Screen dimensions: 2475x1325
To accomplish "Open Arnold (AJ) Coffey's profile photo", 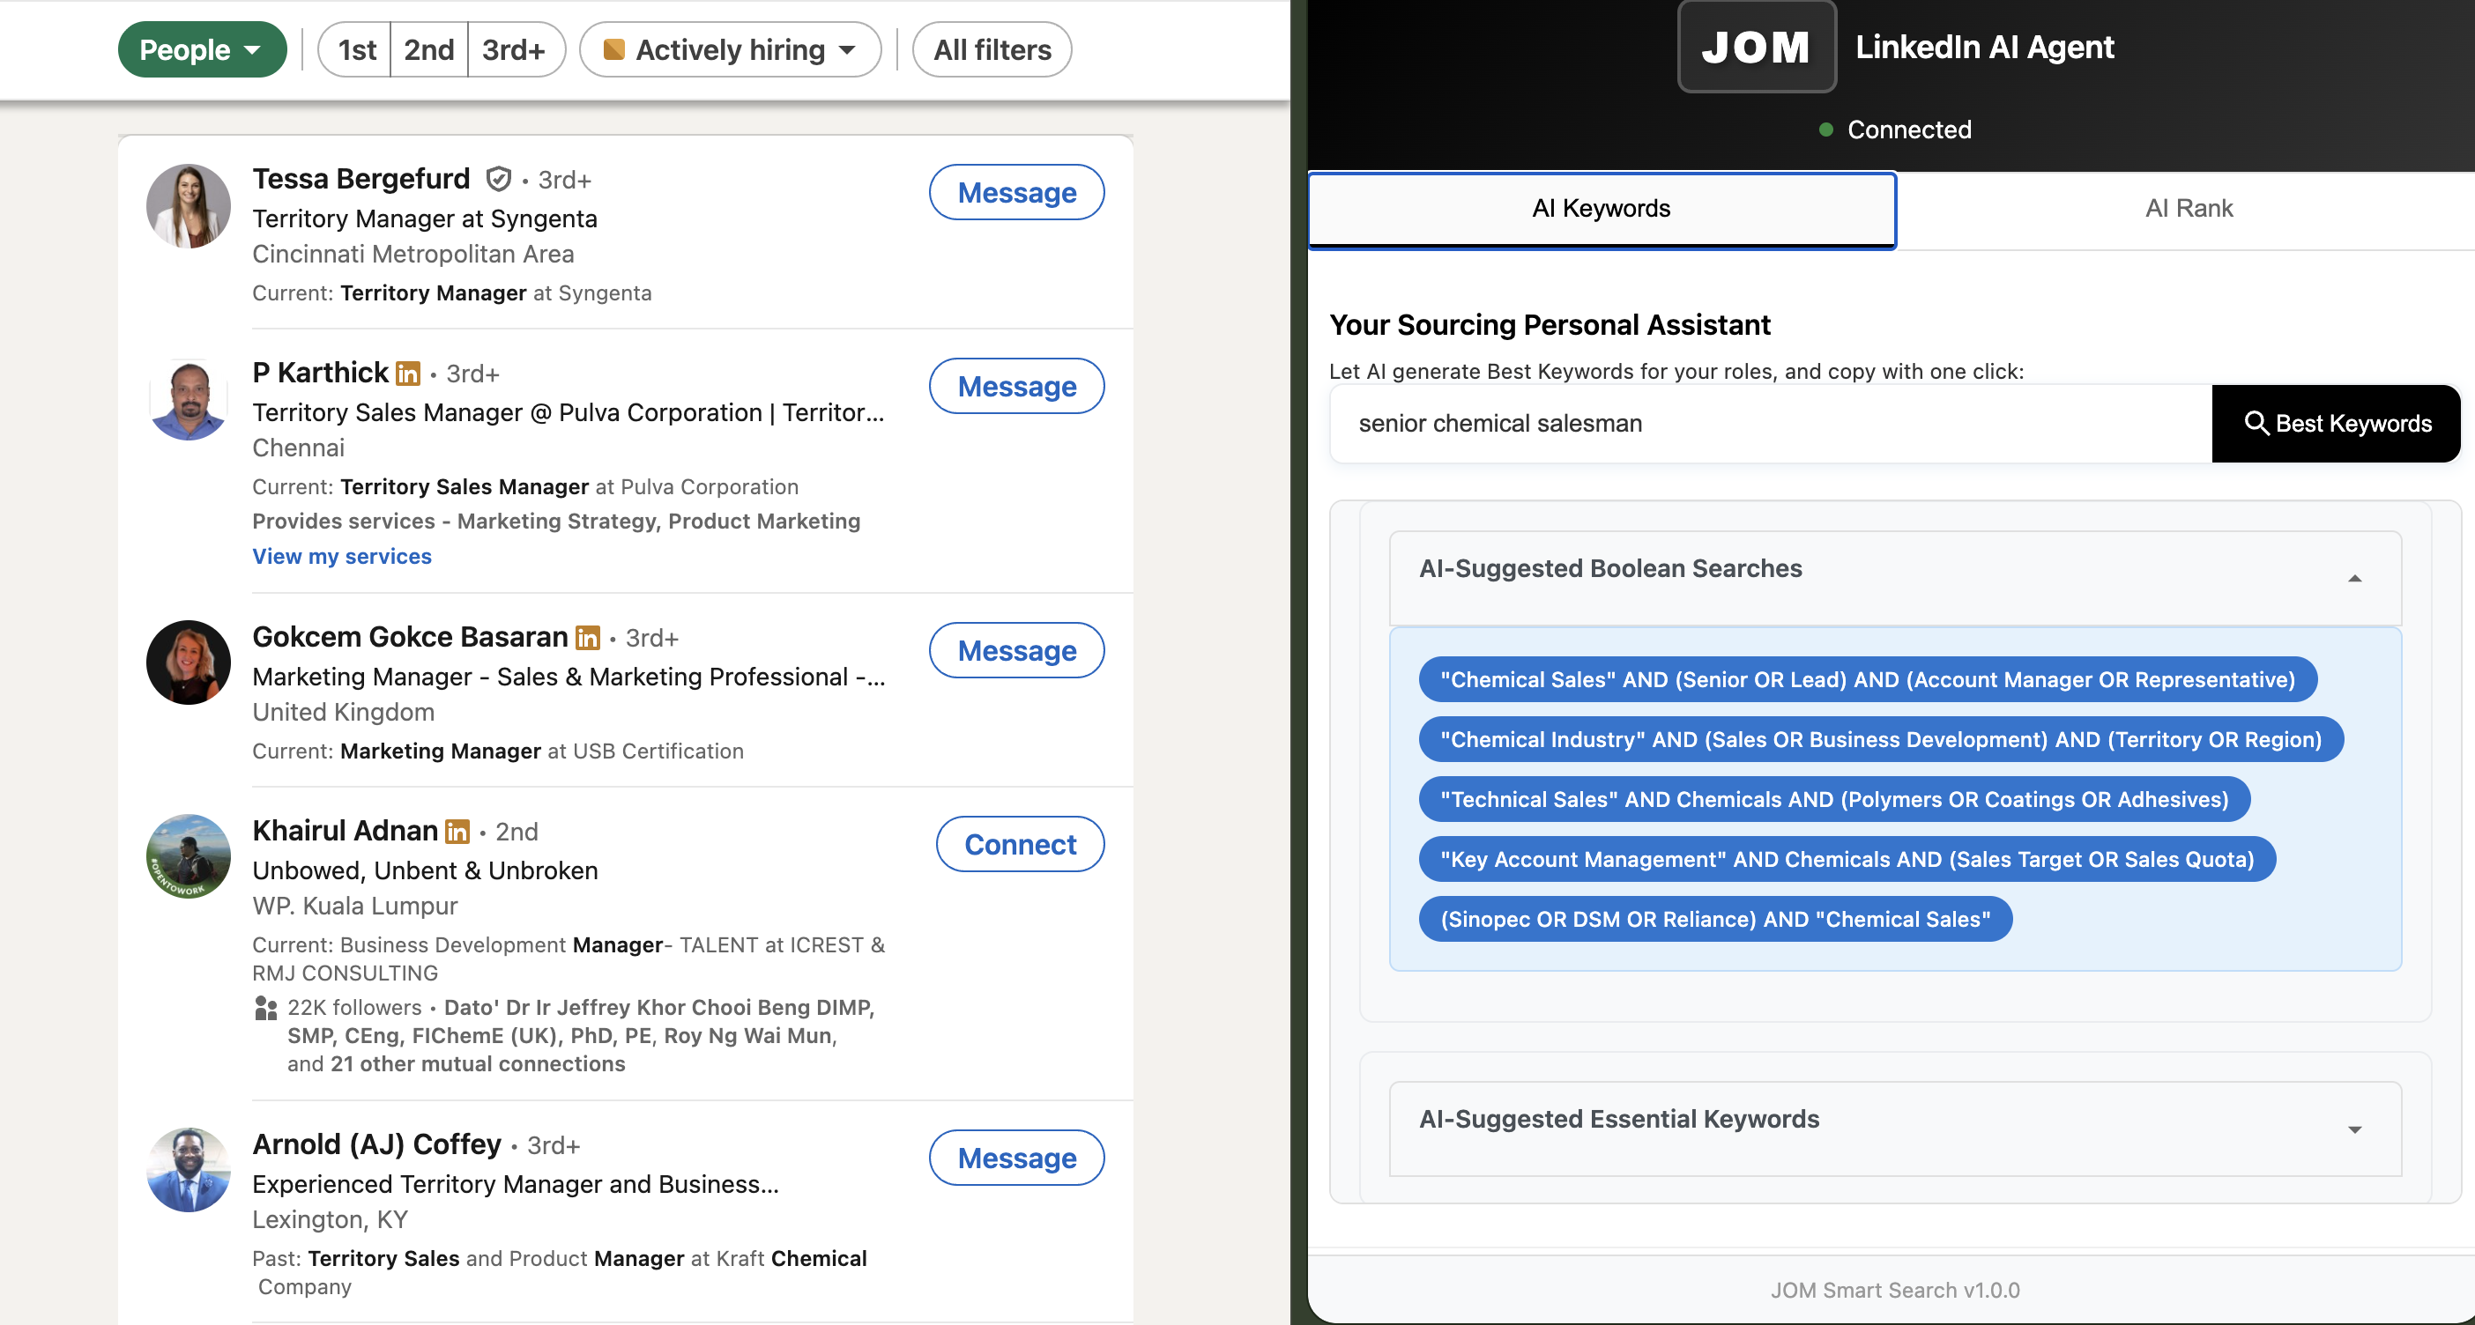I will click(x=189, y=1171).
